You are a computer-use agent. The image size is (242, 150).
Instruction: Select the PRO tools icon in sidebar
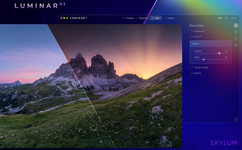[x=236, y=45]
